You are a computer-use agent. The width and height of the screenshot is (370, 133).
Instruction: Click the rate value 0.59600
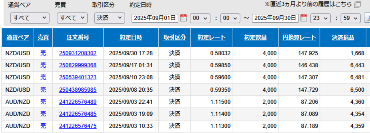pos(220,77)
